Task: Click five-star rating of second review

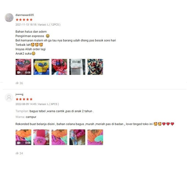Action: [24, 99]
